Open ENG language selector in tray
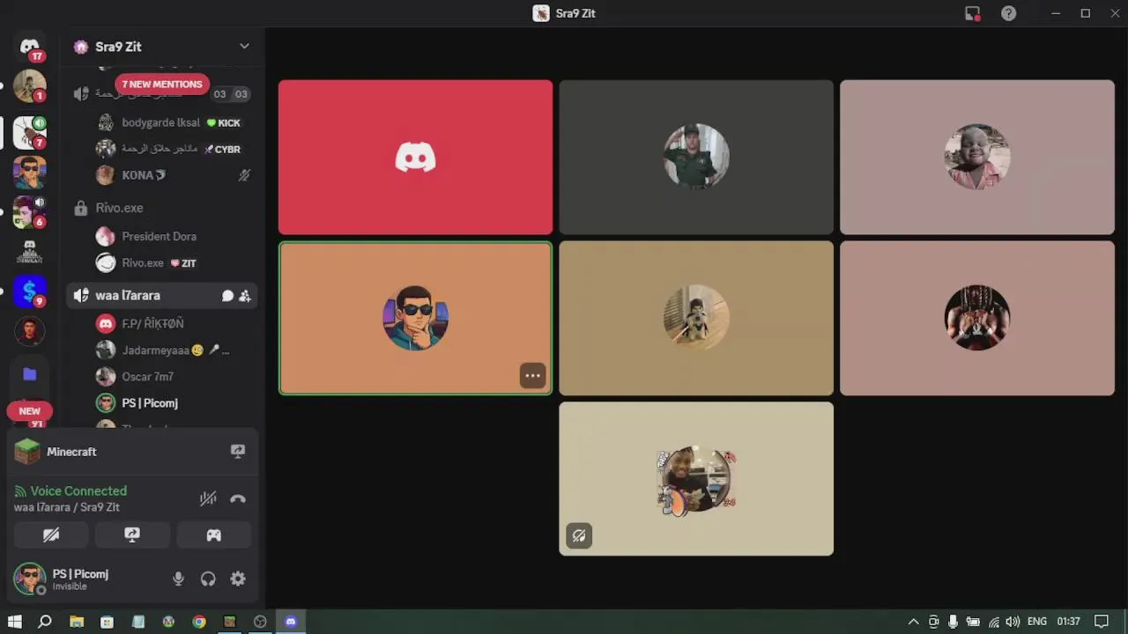This screenshot has height=634, width=1128. click(x=1037, y=622)
